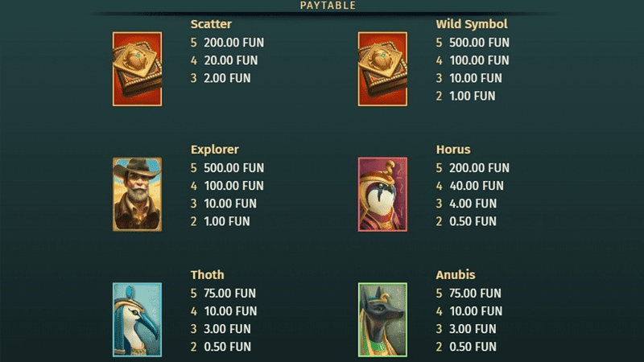Click the Thoth ibis symbol
This screenshot has width=644, height=362.
coord(137,319)
